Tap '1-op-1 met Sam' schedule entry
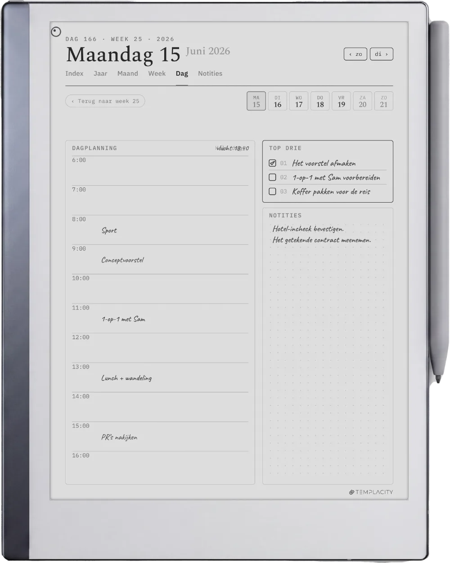Viewport: 450px width, 563px height. tap(123, 319)
